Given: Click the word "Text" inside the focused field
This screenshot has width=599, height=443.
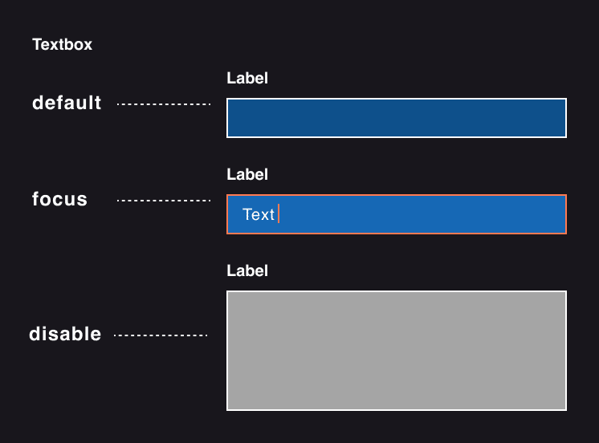Looking at the screenshot, I should 259,214.
